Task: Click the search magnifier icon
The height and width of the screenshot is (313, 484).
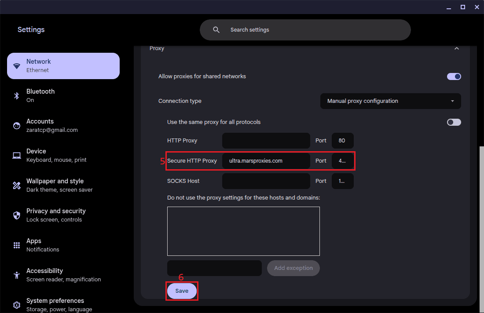Action: tap(216, 30)
